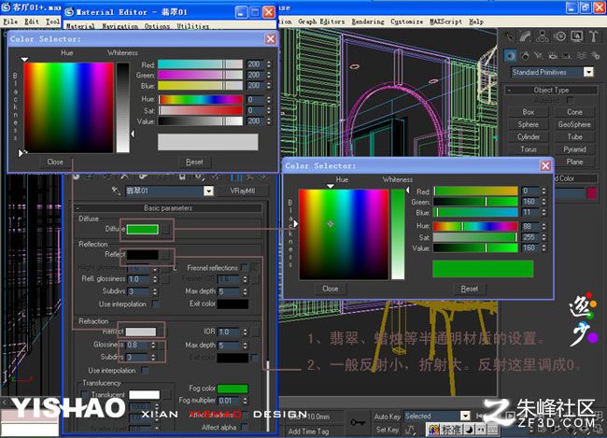Toggle the Affect alpha checkbox
The image size is (607, 438).
point(244,427)
